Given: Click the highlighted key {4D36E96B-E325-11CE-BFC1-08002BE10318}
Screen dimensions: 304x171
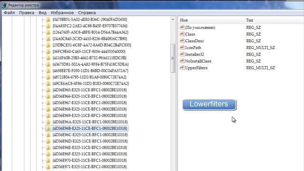Looking at the screenshot, I should point(90,128).
